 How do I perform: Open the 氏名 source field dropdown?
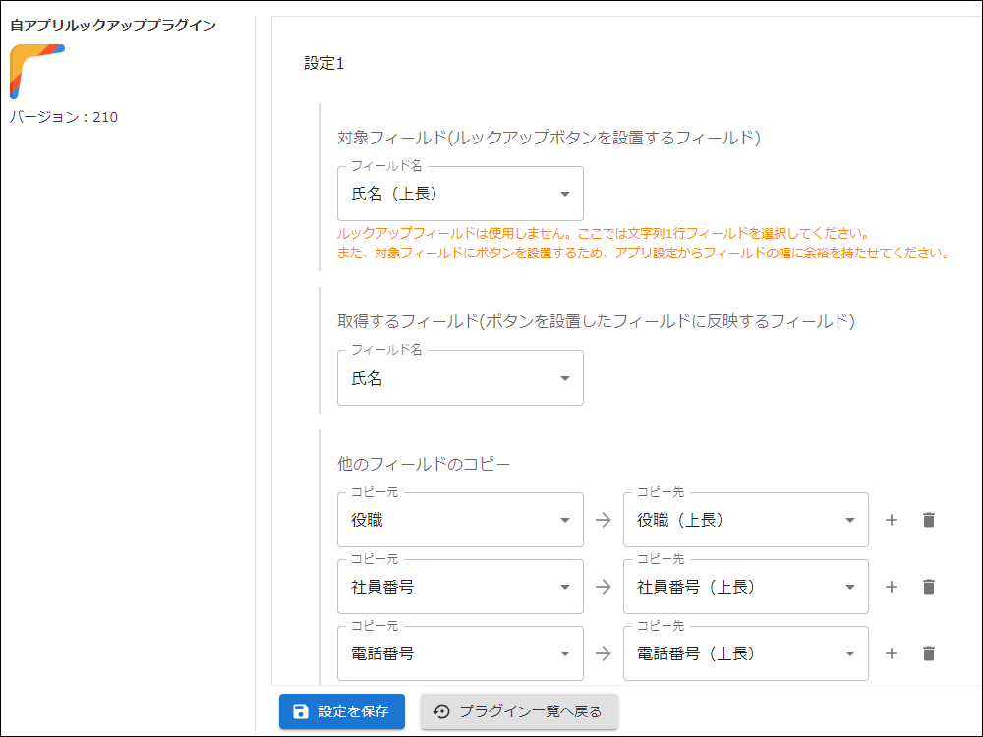click(460, 378)
